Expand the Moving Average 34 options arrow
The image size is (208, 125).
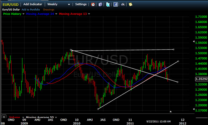pos(56,14)
